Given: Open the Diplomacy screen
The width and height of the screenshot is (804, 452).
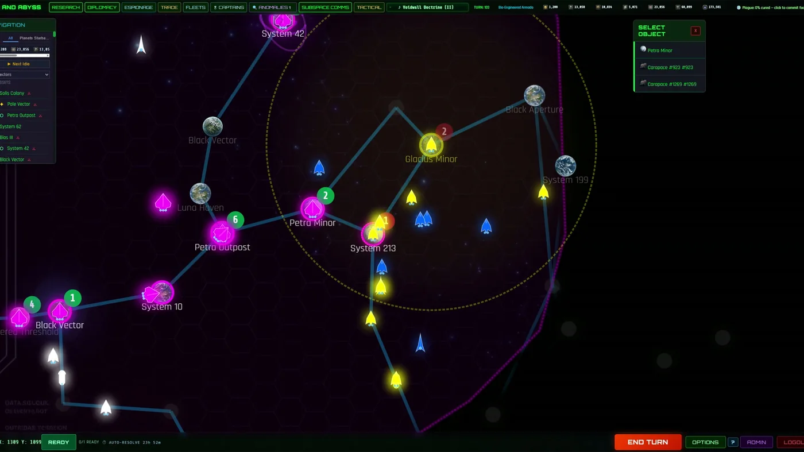Looking at the screenshot, I should [x=102, y=7].
